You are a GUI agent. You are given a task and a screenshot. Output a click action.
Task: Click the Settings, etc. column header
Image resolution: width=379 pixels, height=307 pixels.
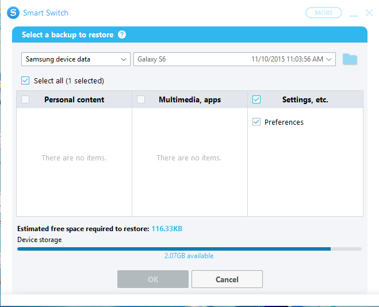305,99
